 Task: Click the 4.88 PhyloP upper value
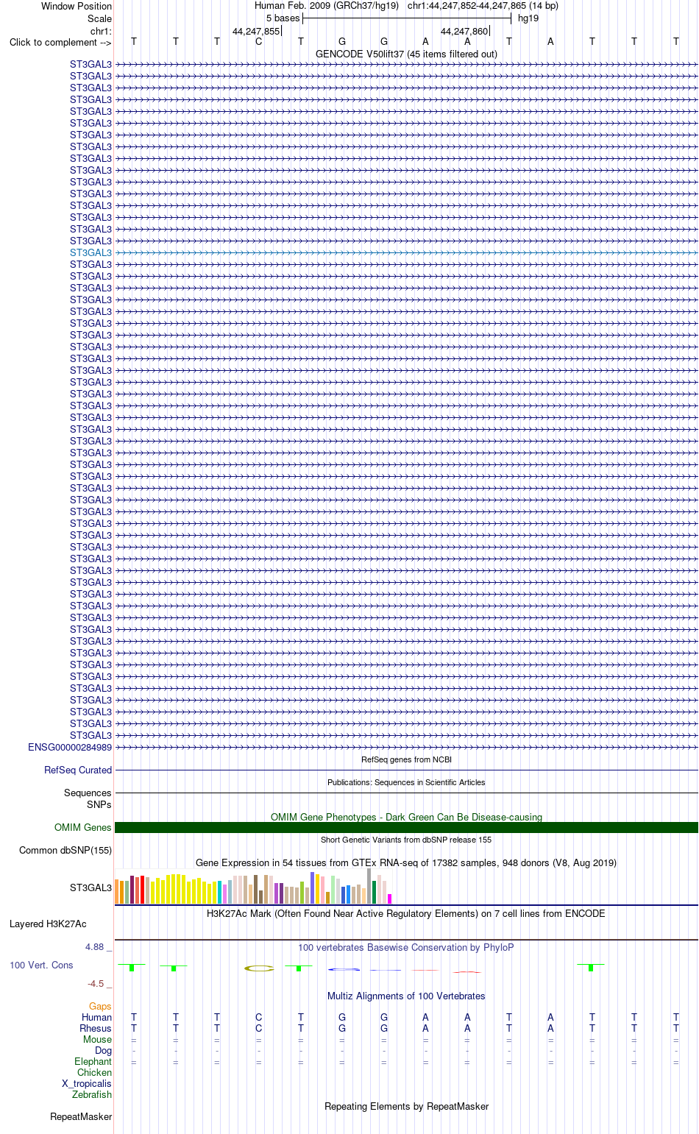pyautogui.click(x=96, y=947)
